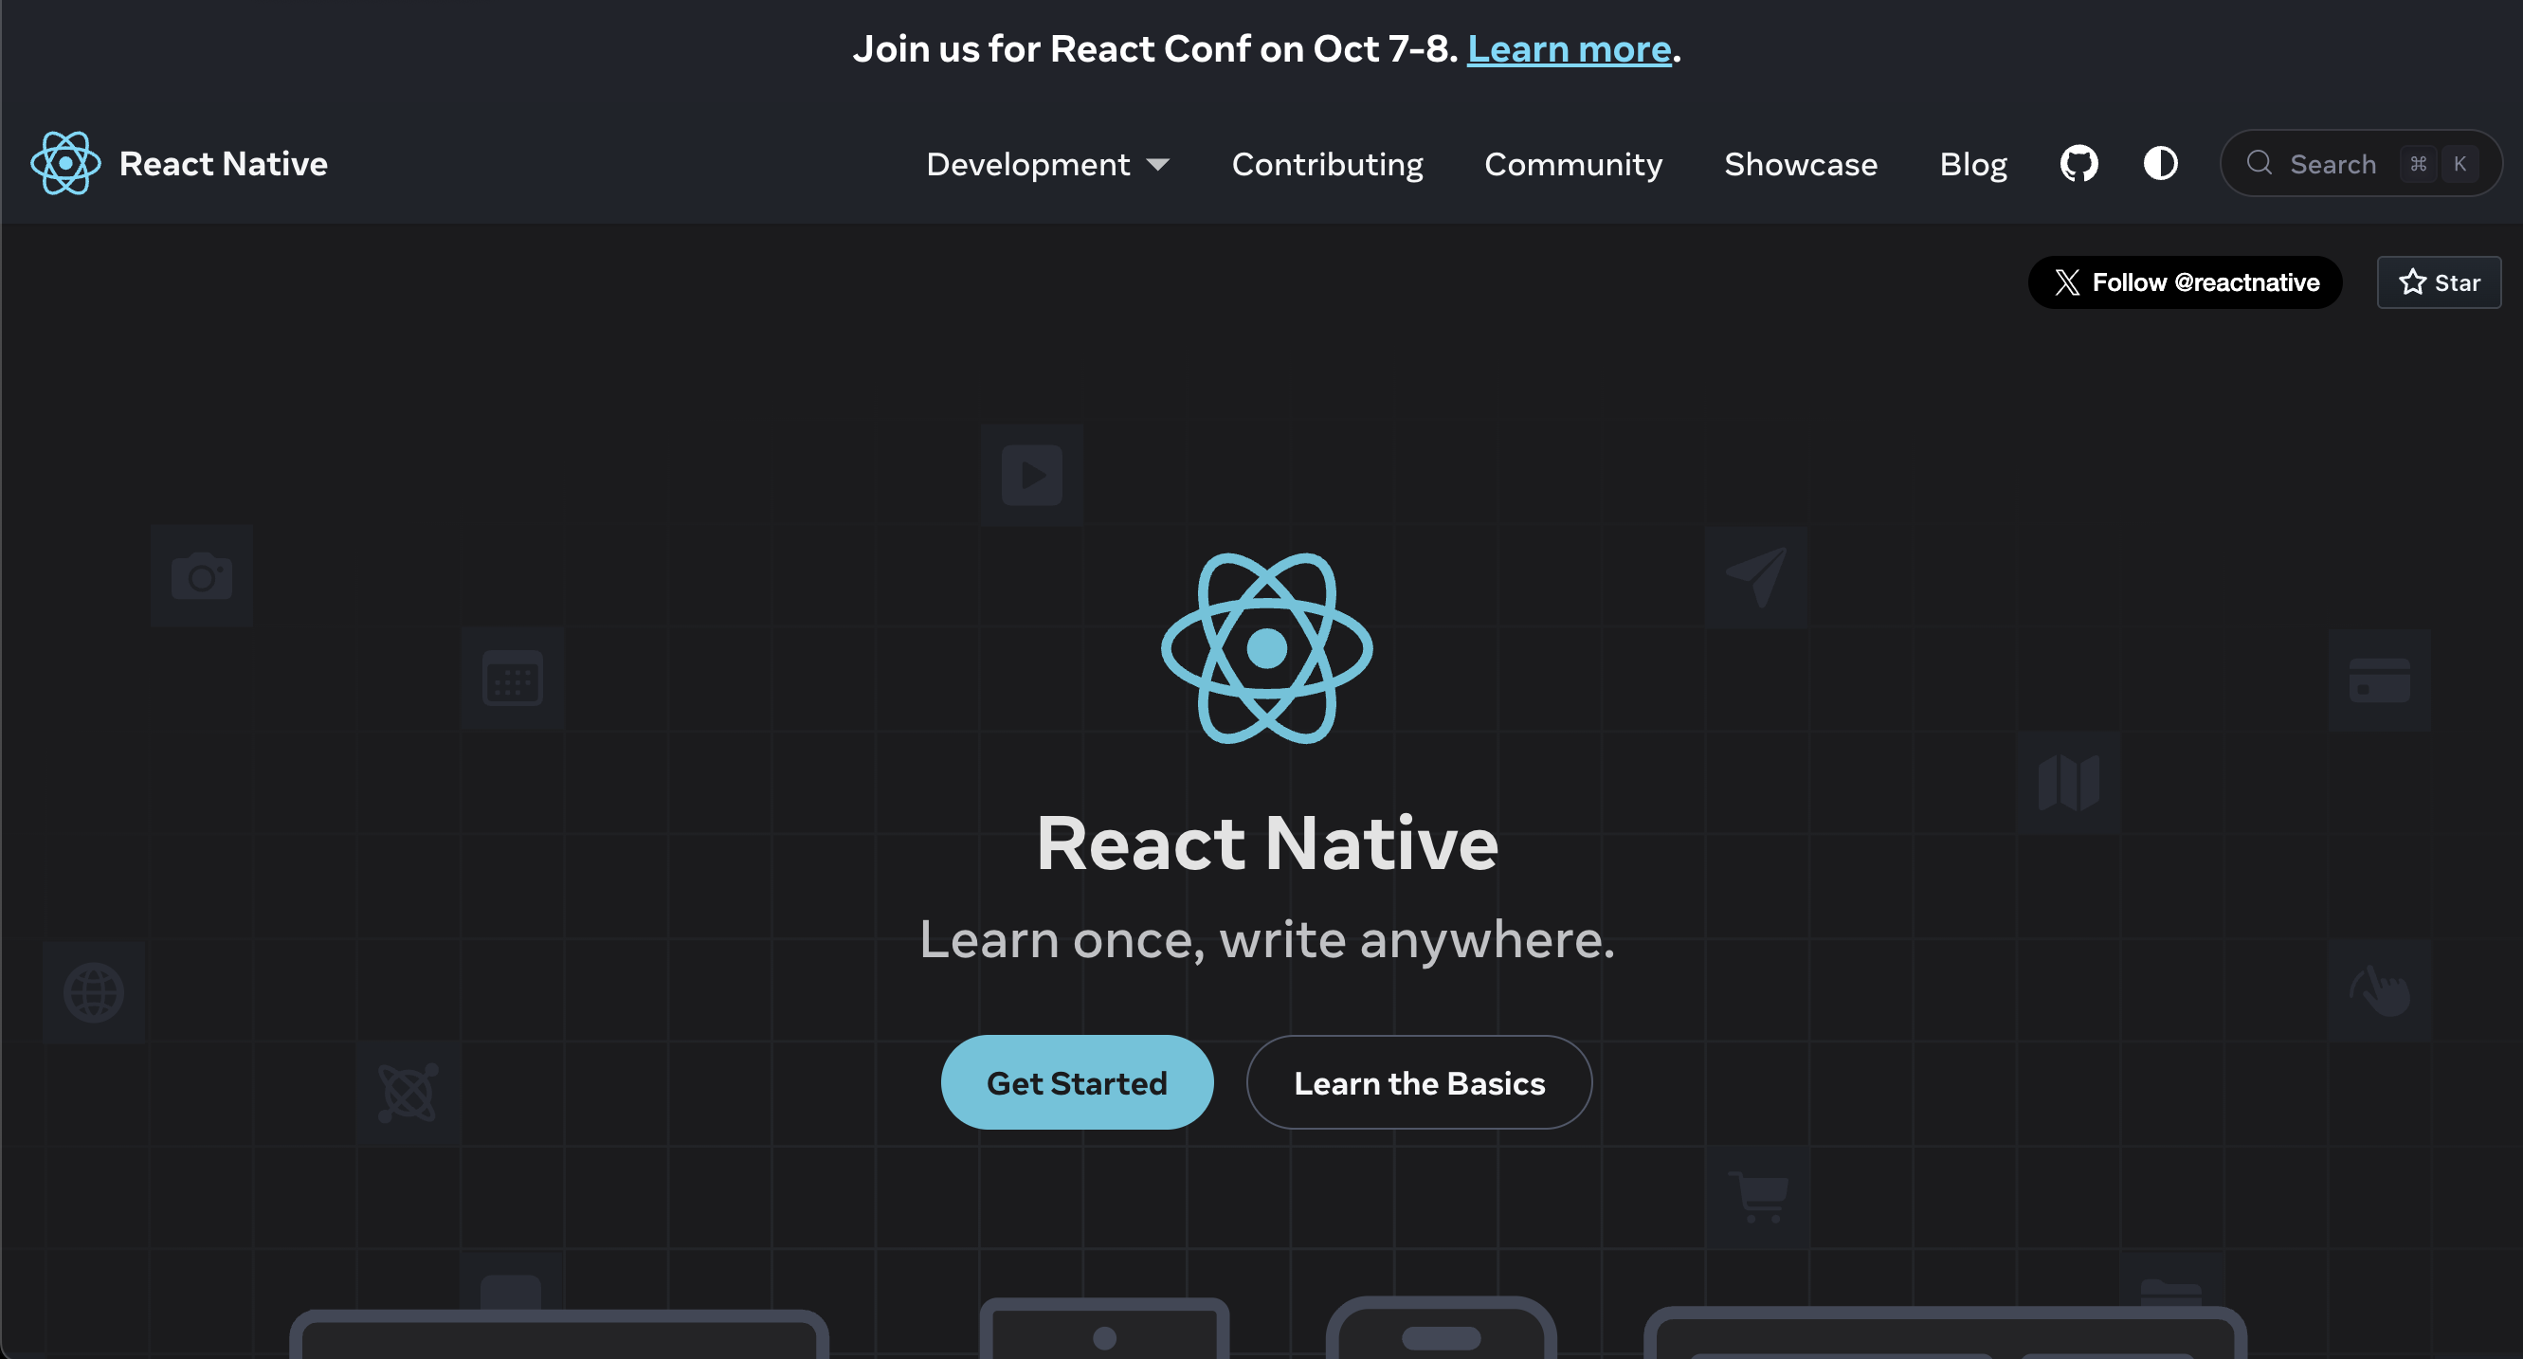Image resolution: width=2523 pixels, height=1359 pixels.
Task: Open the GitHub repository icon
Action: point(2078,164)
